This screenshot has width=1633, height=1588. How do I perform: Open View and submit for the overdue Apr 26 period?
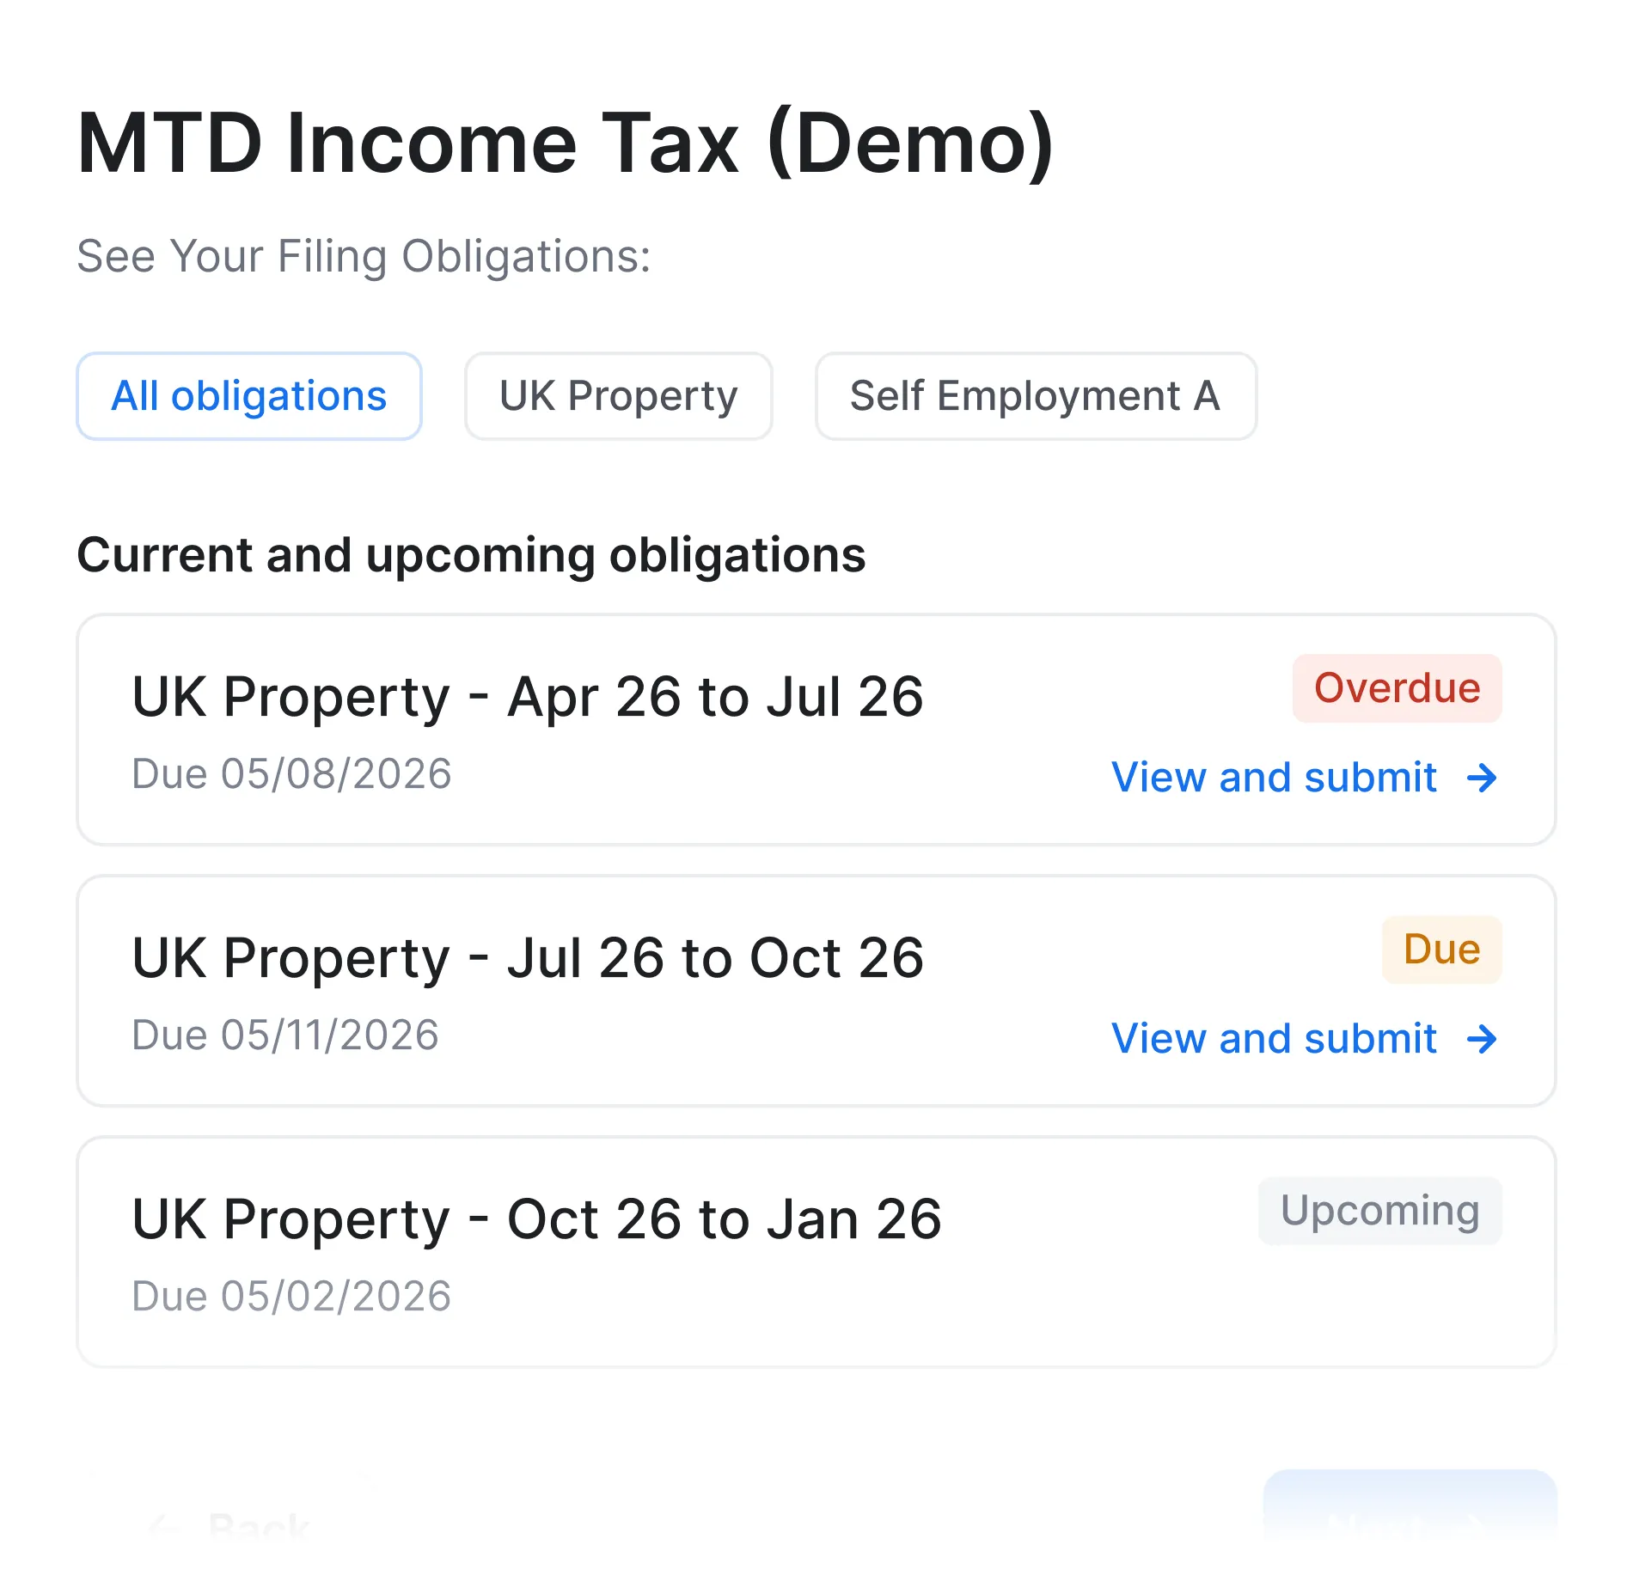(1274, 779)
